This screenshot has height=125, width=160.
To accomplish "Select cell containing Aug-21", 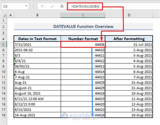I will coord(37,83).
